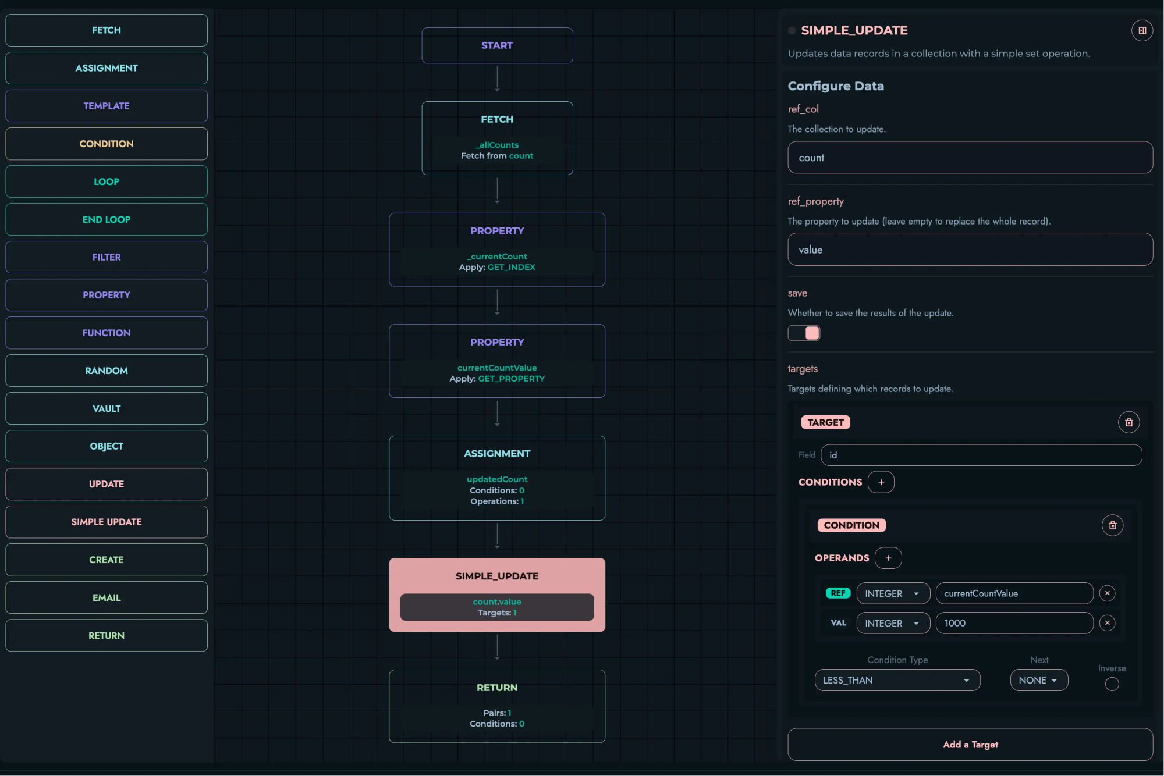Delete the CONDITION using its trash icon
This screenshot has width=1164, height=776.
(x=1112, y=525)
